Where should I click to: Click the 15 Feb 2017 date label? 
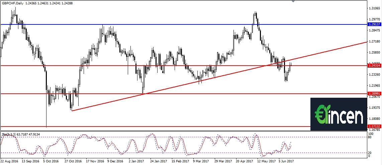tap(180, 161)
